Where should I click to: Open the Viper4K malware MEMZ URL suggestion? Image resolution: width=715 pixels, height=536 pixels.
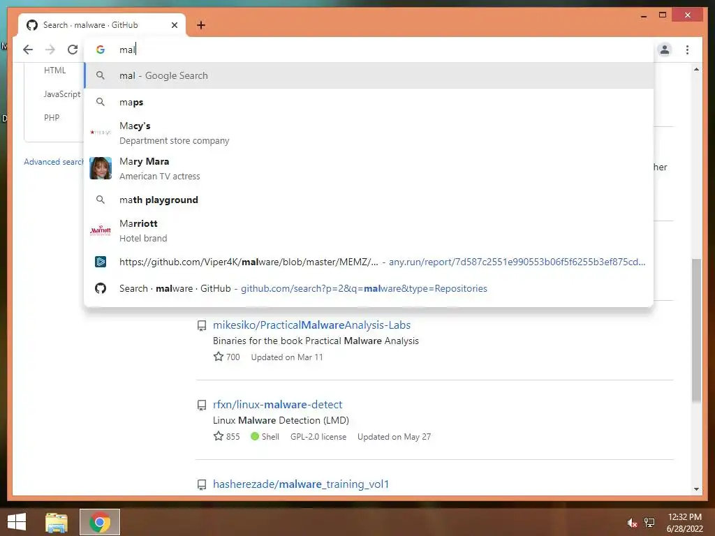(369, 262)
